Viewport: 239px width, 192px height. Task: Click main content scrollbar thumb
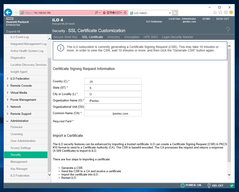pyautogui.click(x=229, y=105)
